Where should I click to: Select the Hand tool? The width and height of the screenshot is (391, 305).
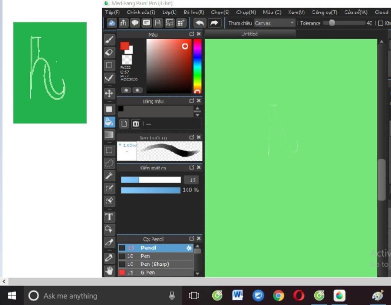pos(109,271)
